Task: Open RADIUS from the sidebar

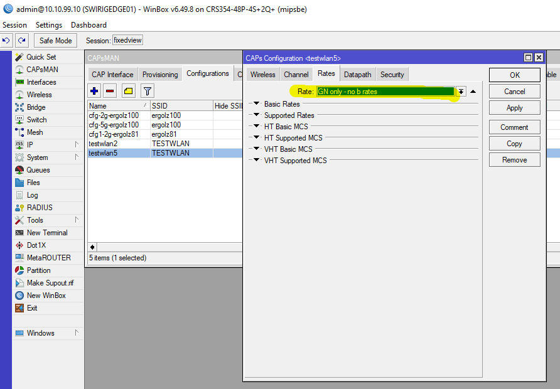Action: coord(40,208)
